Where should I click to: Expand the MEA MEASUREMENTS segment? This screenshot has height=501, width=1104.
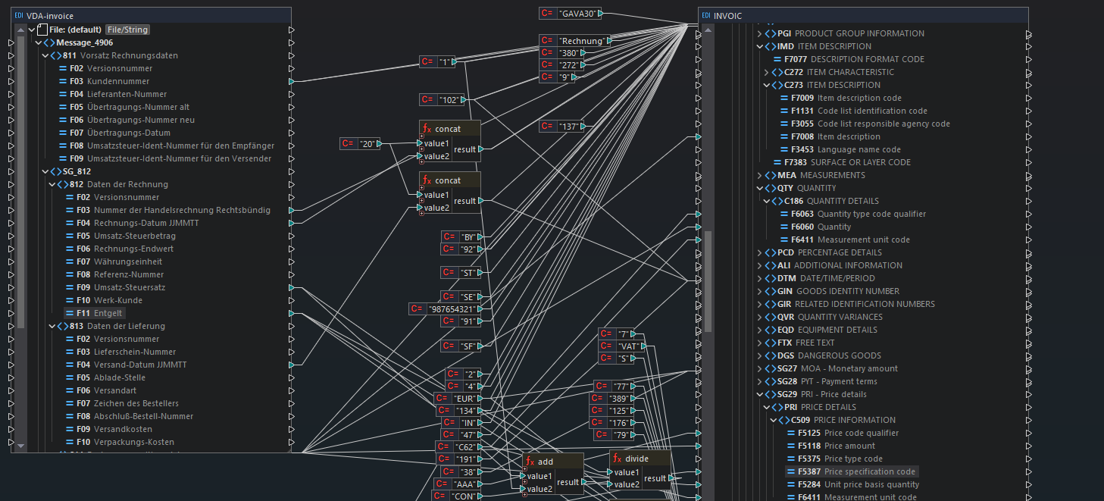point(760,175)
